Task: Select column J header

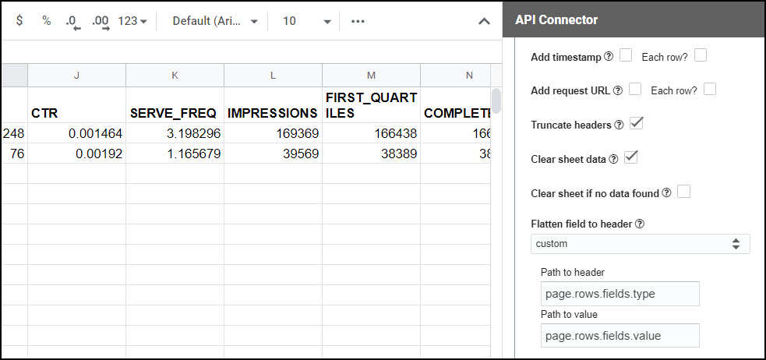Action: 76,76
